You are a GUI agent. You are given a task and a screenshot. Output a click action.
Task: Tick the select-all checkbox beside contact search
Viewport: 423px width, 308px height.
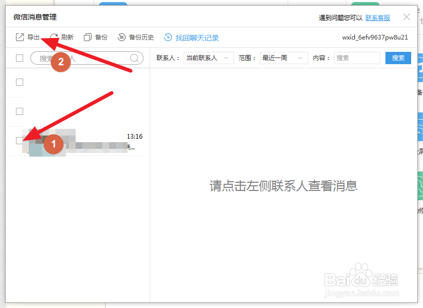tap(20, 58)
